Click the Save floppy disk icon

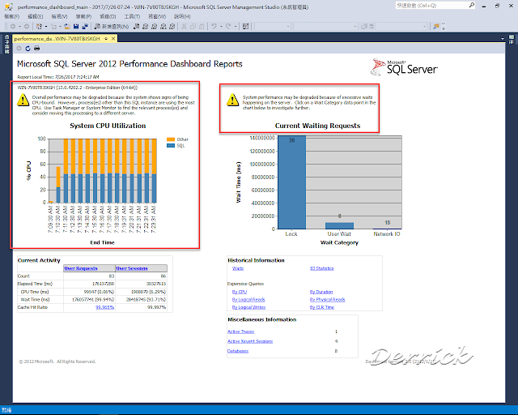(x=76, y=27)
